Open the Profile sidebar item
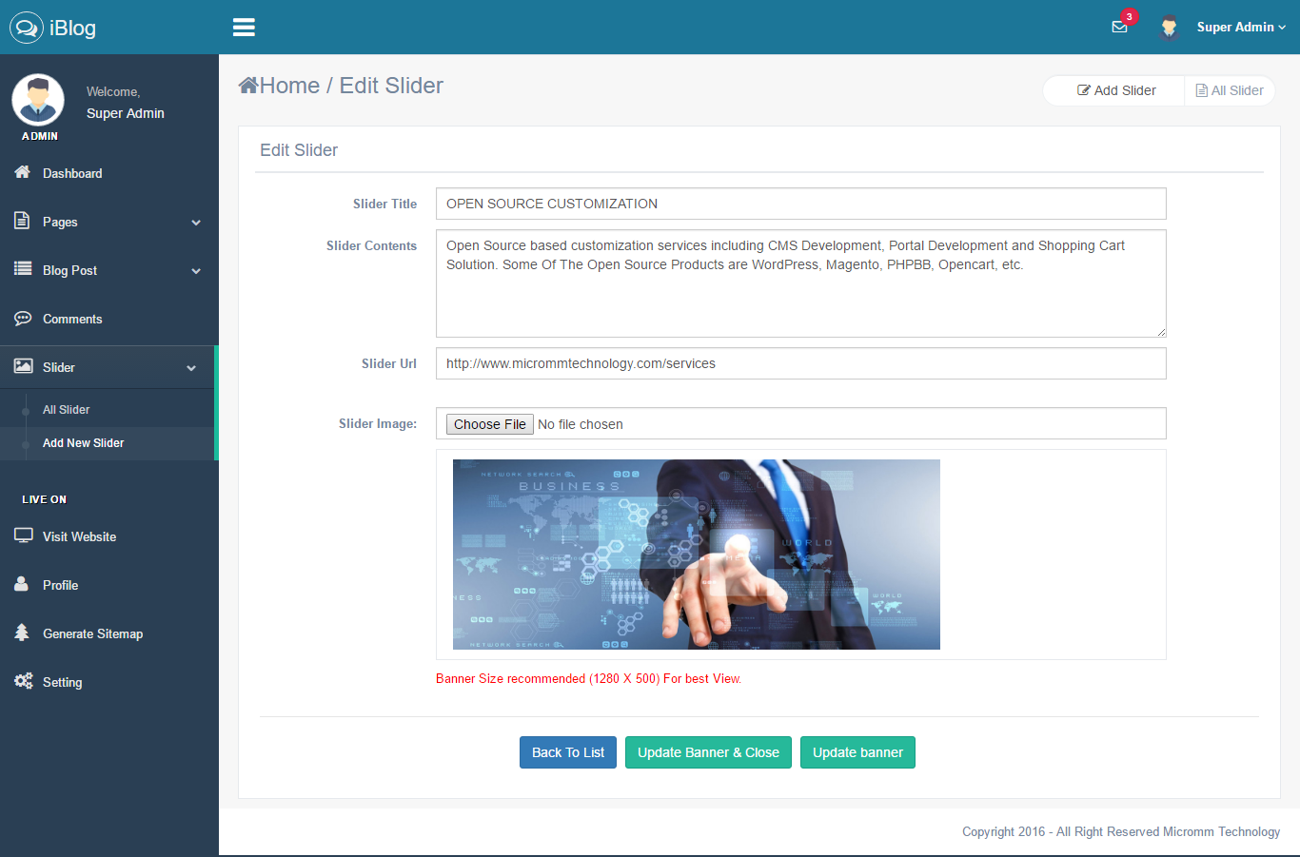Screen dimensions: 1300x857 (x=60, y=585)
